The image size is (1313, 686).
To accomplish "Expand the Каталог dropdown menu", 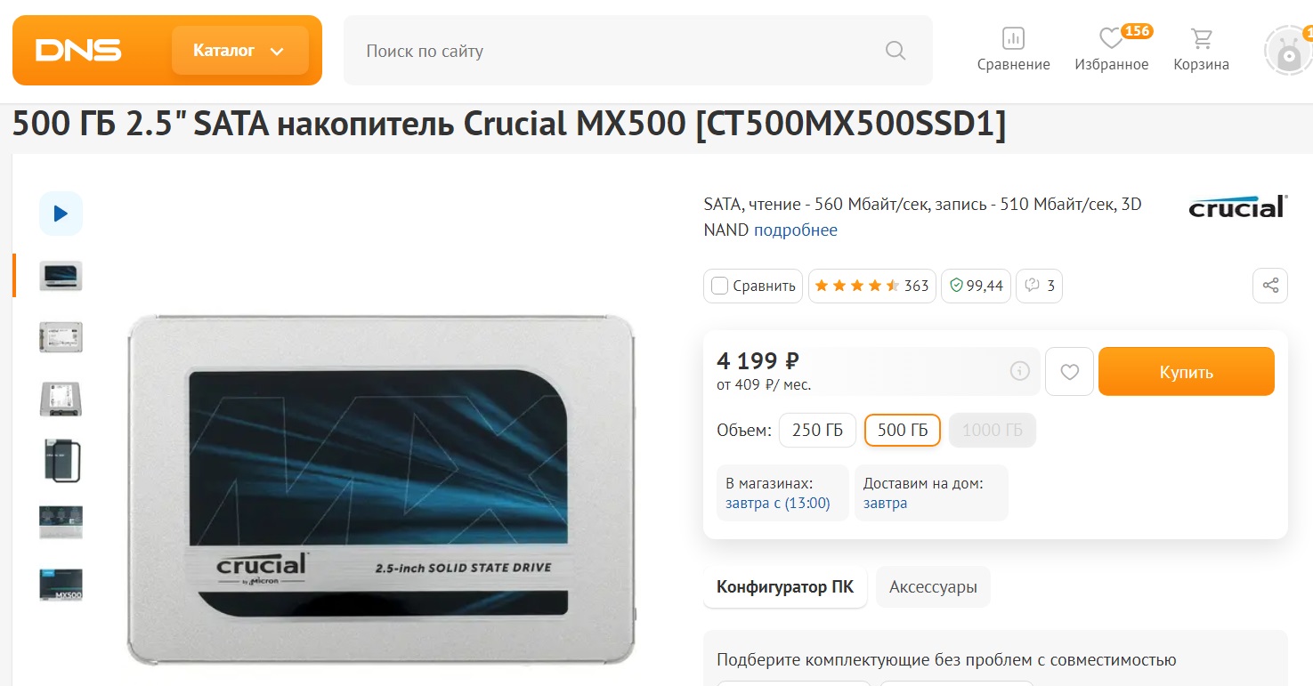I will coord(240,51).
